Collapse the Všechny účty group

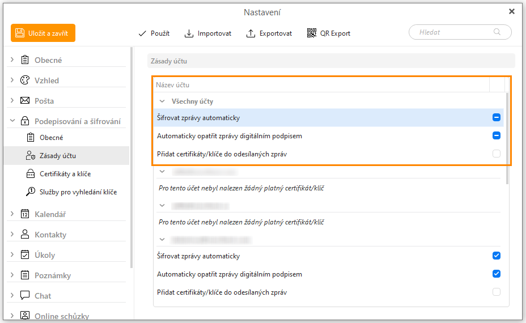click(162, 101)
